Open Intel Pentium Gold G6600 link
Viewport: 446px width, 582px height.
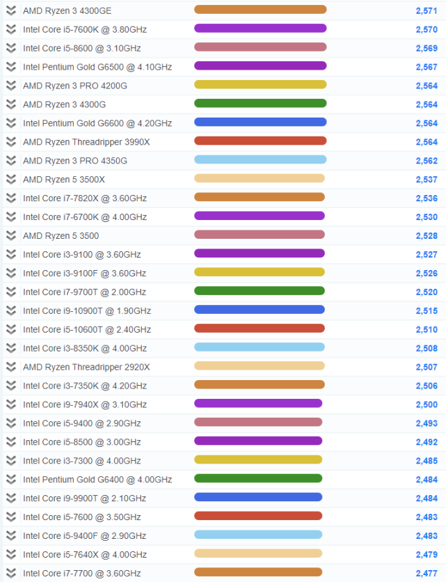97,123
